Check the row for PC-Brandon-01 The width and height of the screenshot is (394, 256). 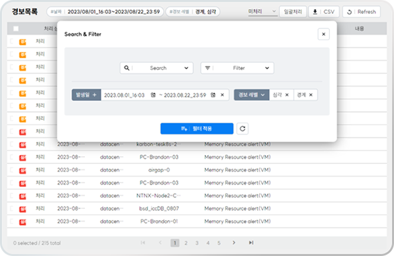click(12, 221)
